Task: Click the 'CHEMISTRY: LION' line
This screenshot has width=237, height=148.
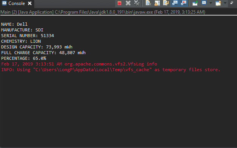Action: pos(21,41)
